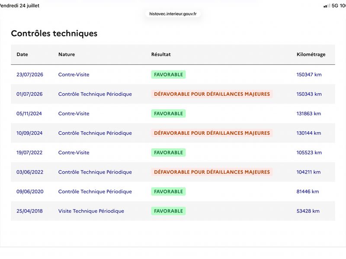Click DÉFAVORABLE badge for 01/07/2026
346x259 pixels.
212,94
